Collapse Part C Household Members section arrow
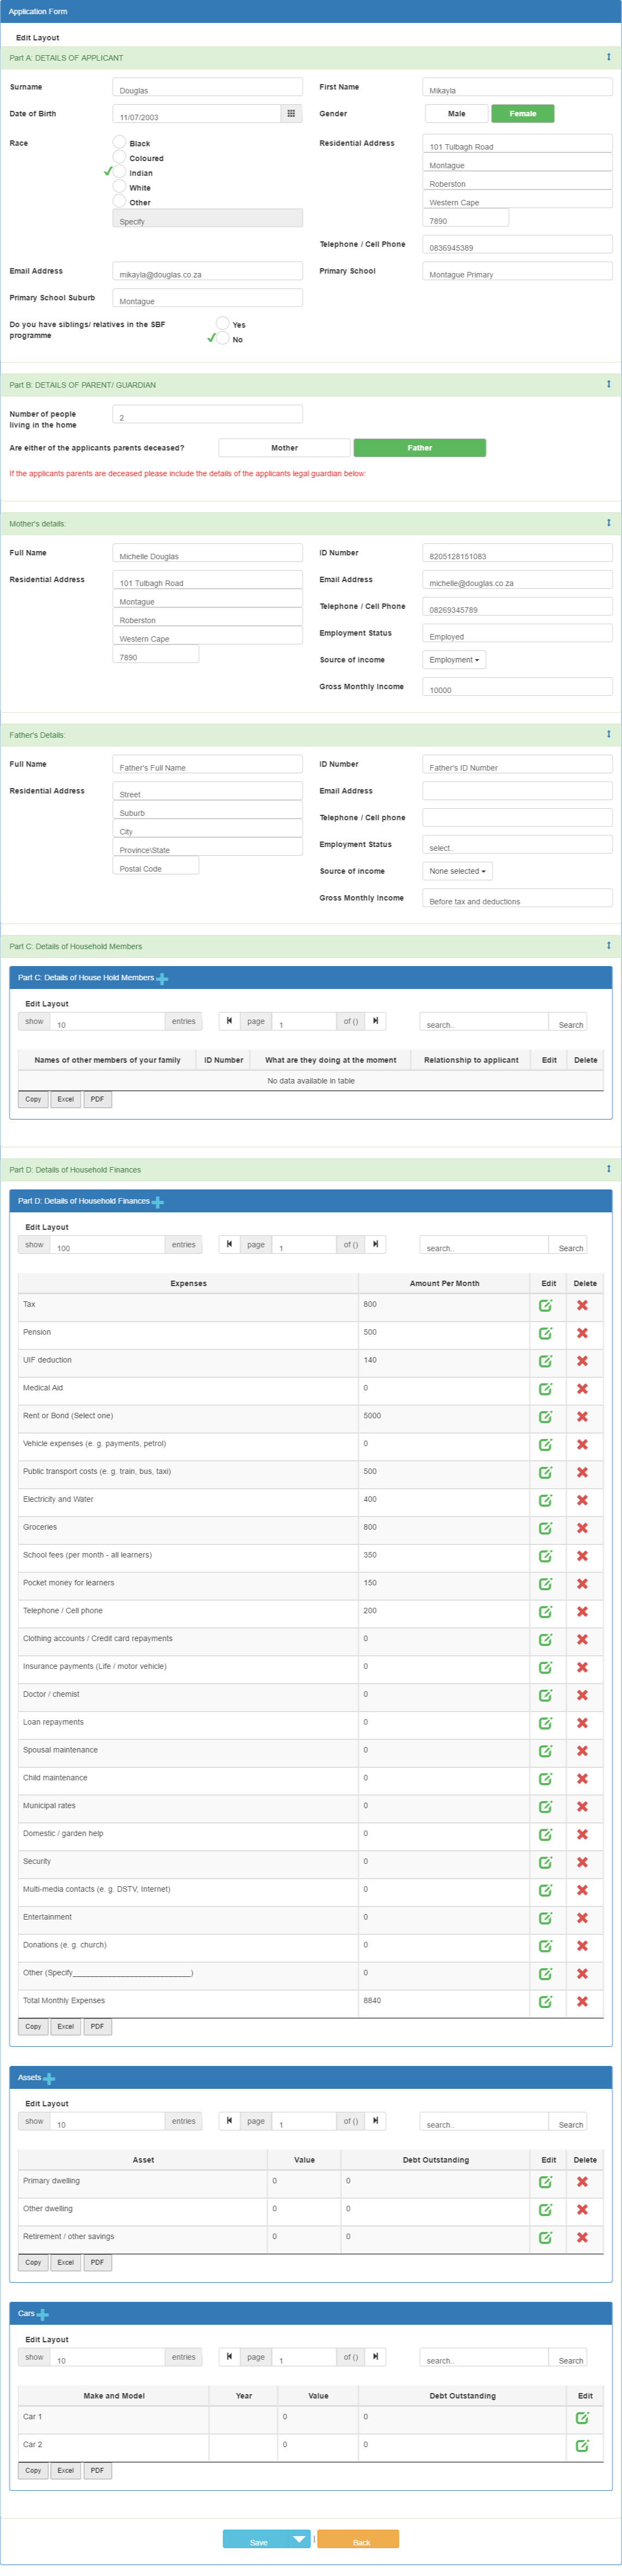 click(x=608, y=945)
